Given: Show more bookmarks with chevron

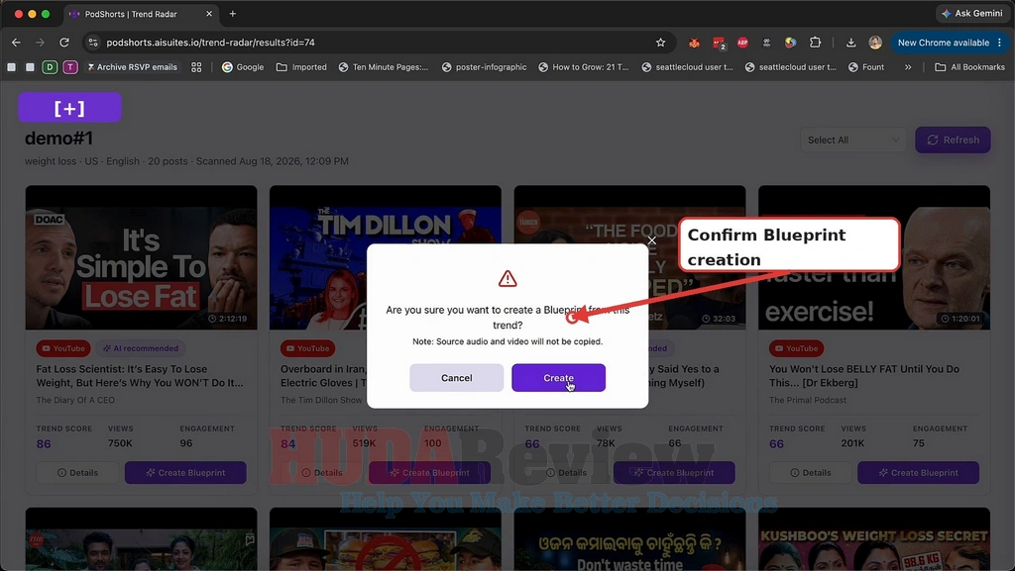Looking at the screenshot, I should 908,67.
